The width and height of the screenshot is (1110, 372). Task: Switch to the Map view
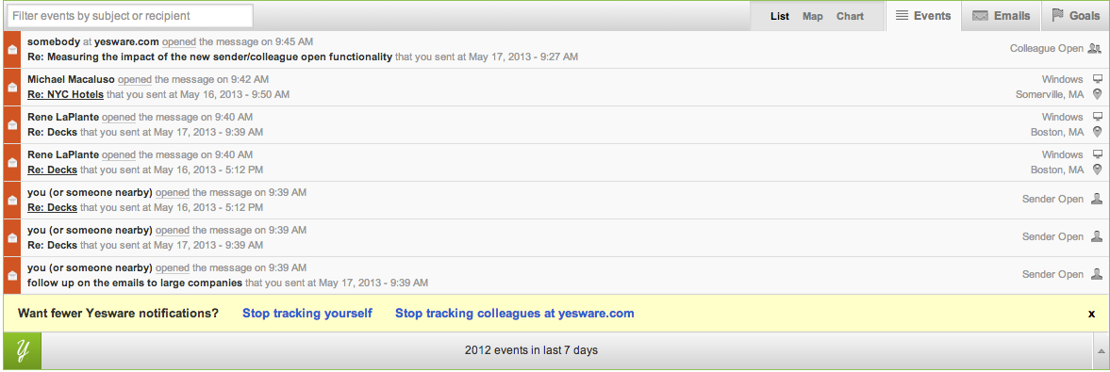tap(813, 16)
